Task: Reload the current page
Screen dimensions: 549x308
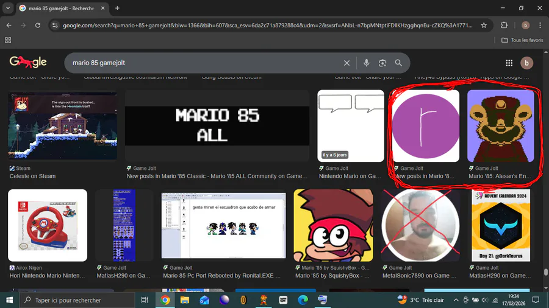Action: [37, 25]
